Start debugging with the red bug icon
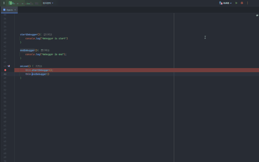Screen dimensions: 259x162 [242, 3]
